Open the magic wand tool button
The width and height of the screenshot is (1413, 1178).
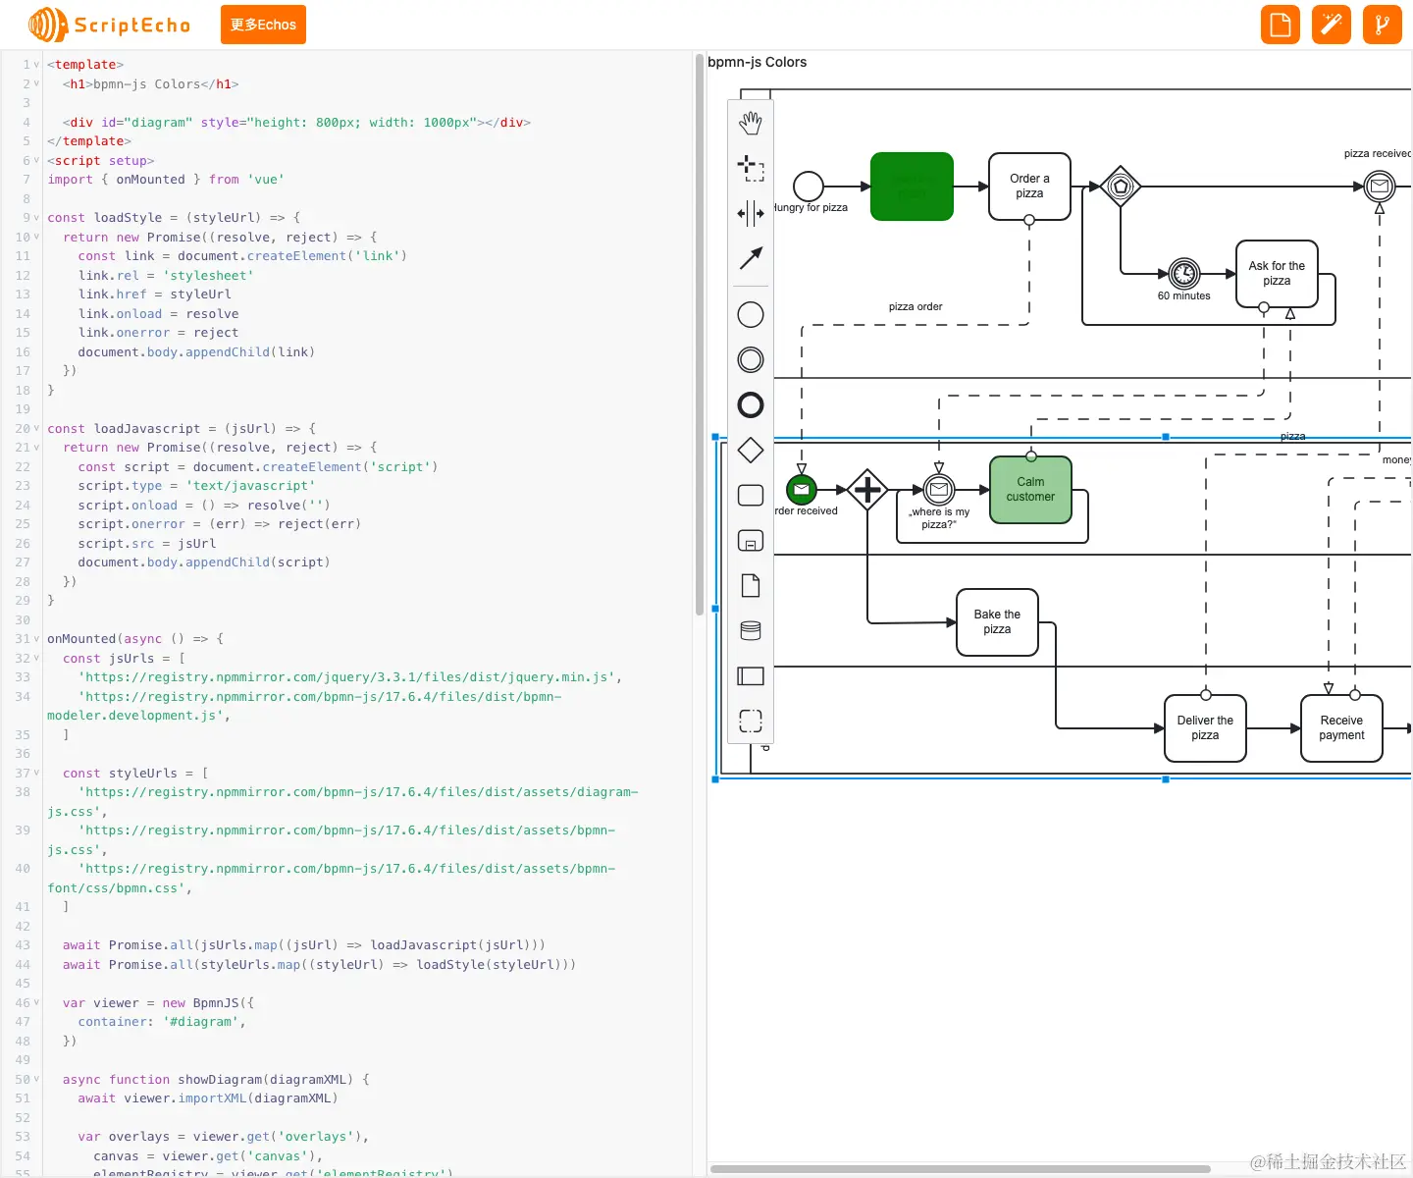click(1332, 25)
